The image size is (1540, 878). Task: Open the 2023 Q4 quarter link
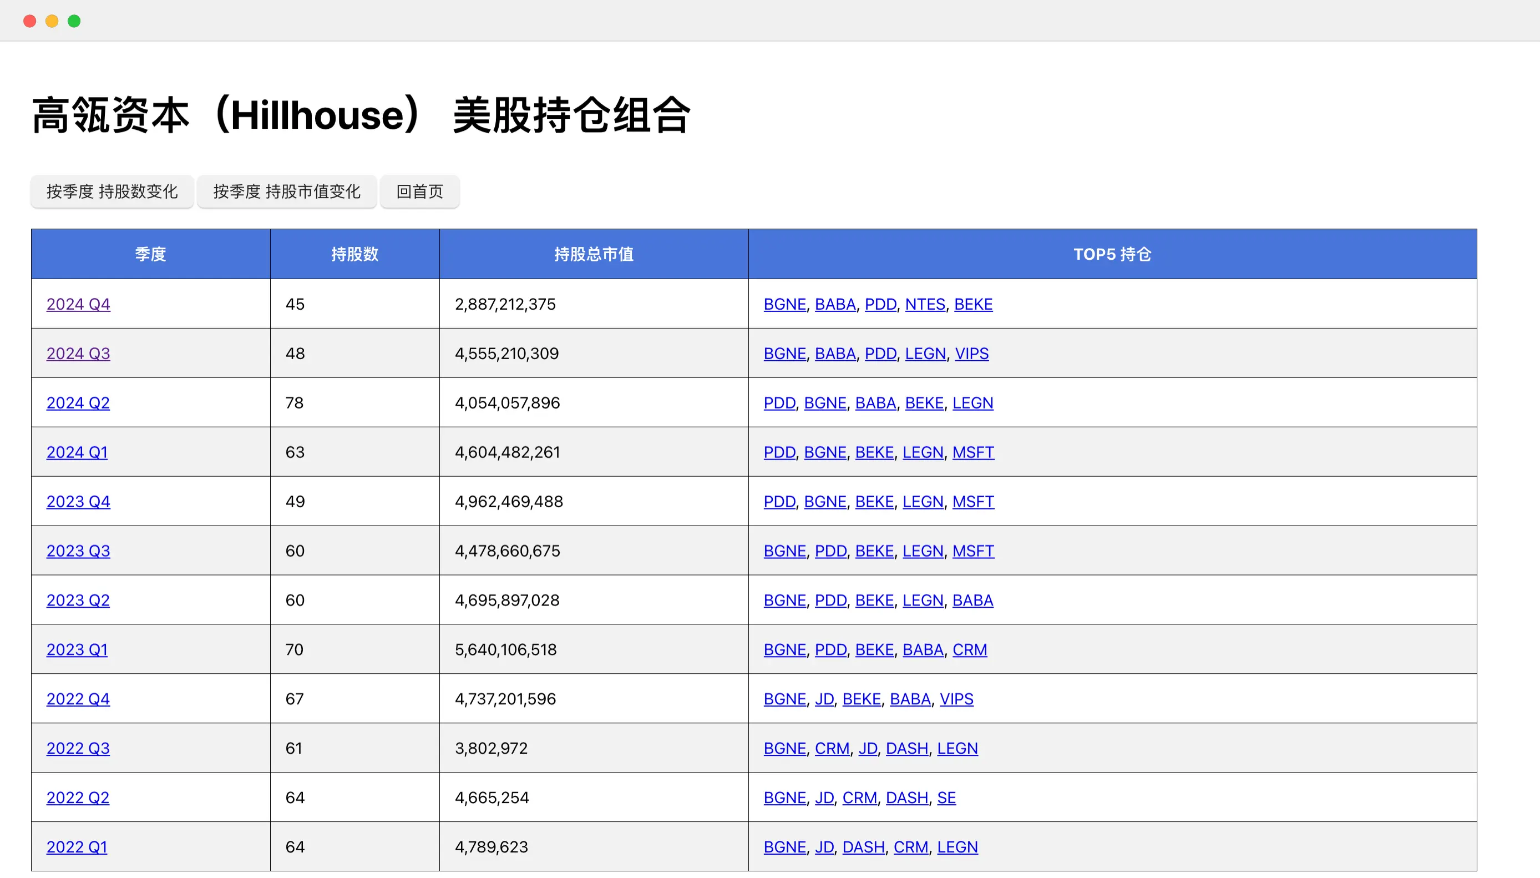tap(78, 502)
